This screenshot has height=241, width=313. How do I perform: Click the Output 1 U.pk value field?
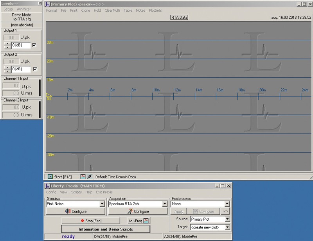11,37
